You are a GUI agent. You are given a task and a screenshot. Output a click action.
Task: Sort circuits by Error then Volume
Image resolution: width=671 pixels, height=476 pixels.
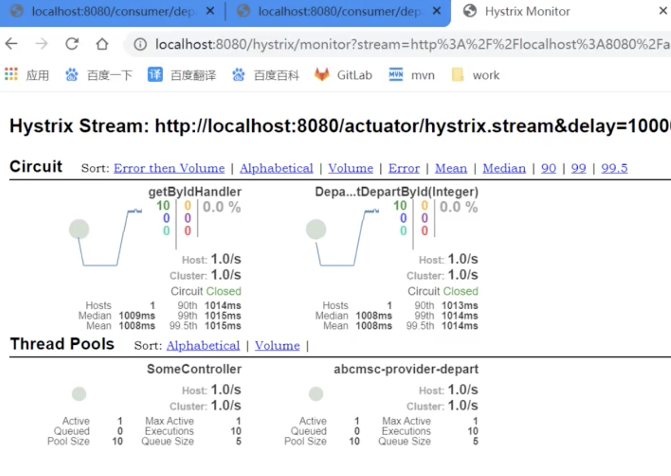169,168
